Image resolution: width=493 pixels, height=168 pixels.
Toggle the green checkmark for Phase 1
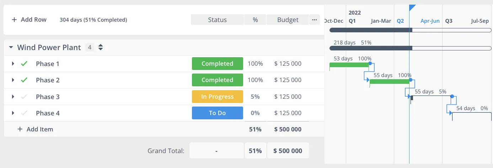coord(24,64)
